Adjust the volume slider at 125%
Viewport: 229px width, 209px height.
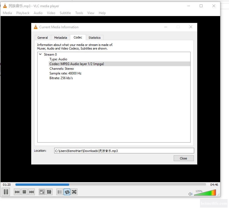pyautogui.click(x=205, y=193)
